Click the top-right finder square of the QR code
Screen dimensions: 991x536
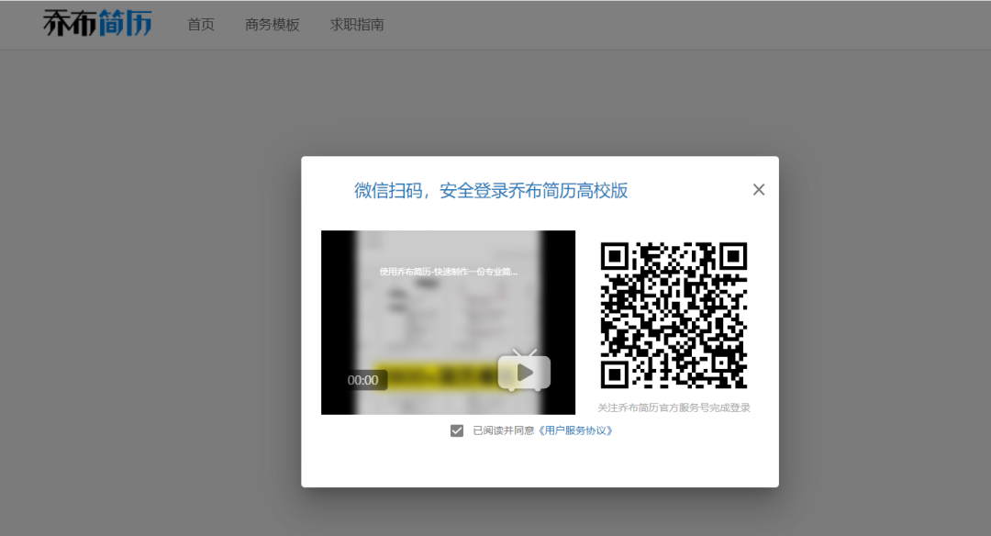coord(734,256)
